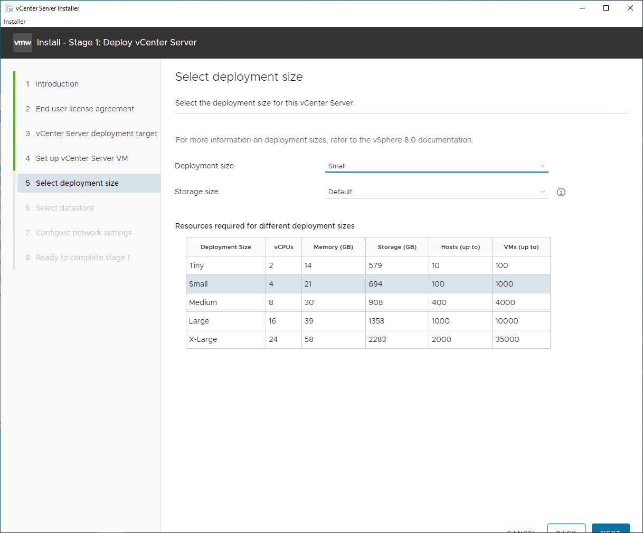Click the storage size info icon

[561, 192]
